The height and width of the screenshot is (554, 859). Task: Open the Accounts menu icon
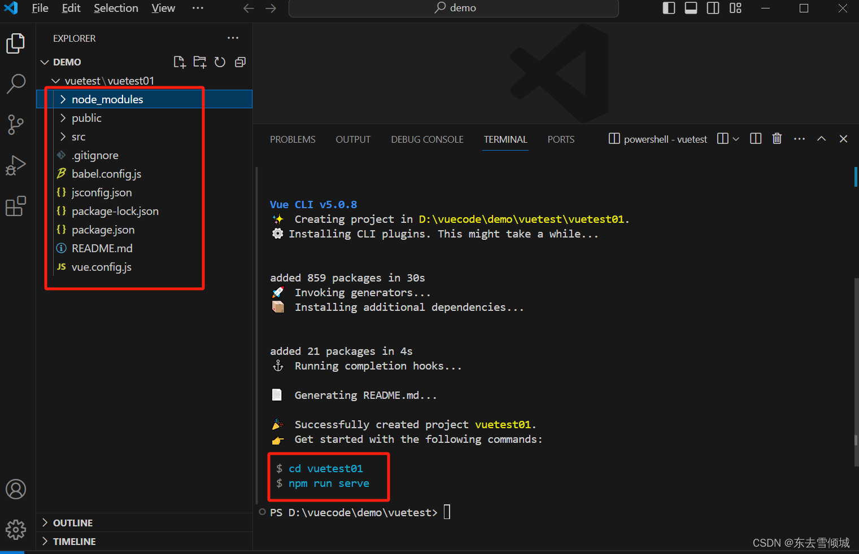tap(16, 489)
